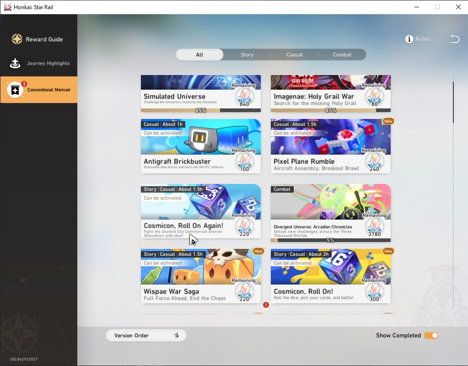Click the red alert marker below Wispae card
468x366 pixels.
tap(266, 305)
